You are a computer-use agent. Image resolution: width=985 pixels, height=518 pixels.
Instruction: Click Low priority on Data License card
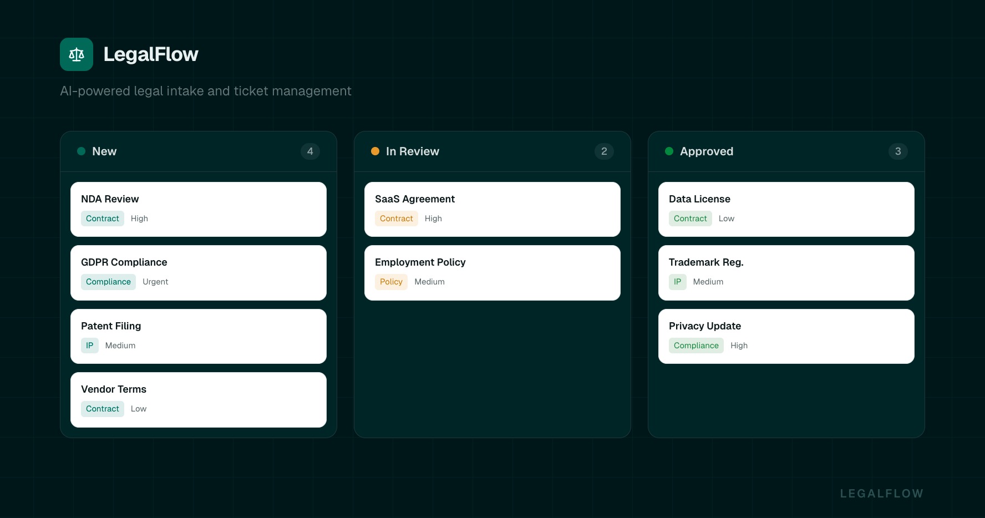(727, 219)
